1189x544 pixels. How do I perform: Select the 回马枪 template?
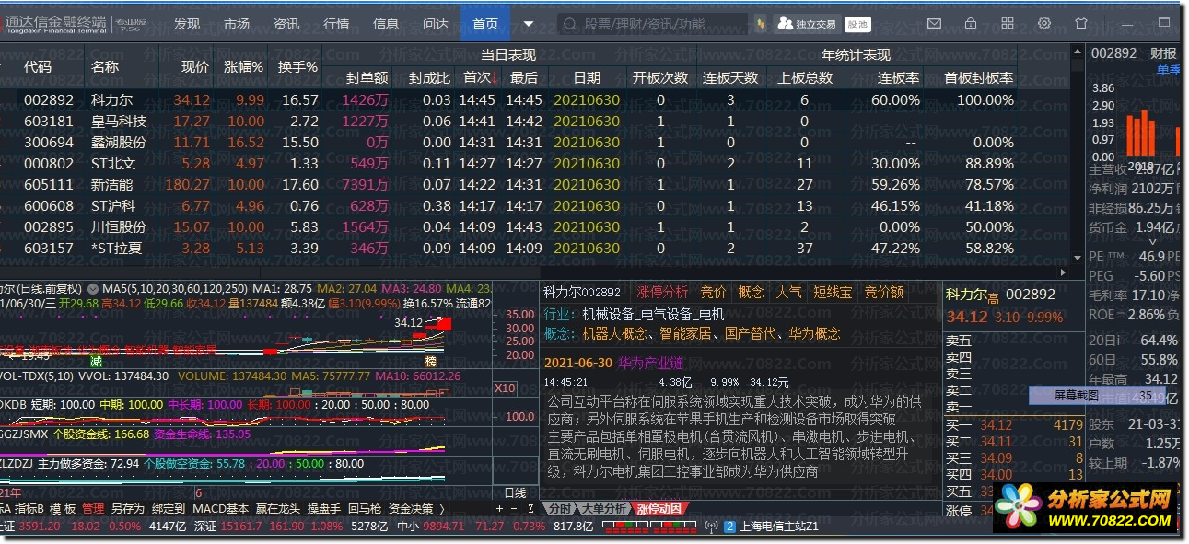[x=365, y=508]
